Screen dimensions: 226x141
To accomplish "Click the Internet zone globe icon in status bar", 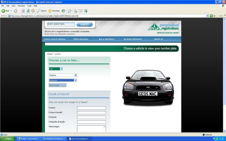I will pyautogui.click(x=203, y=135).
